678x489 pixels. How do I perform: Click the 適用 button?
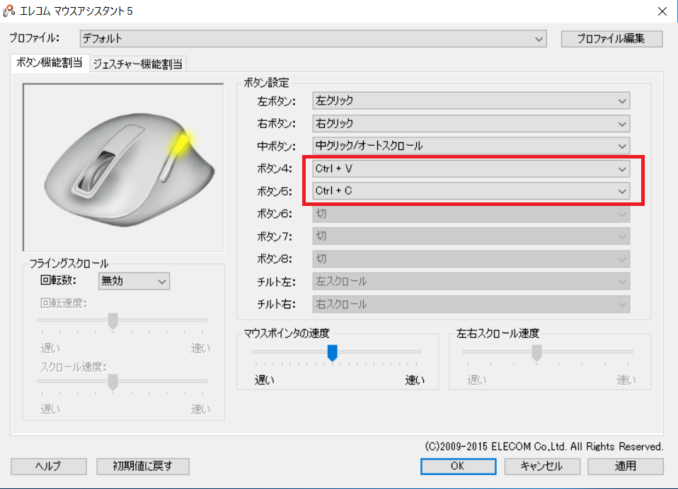625,466
